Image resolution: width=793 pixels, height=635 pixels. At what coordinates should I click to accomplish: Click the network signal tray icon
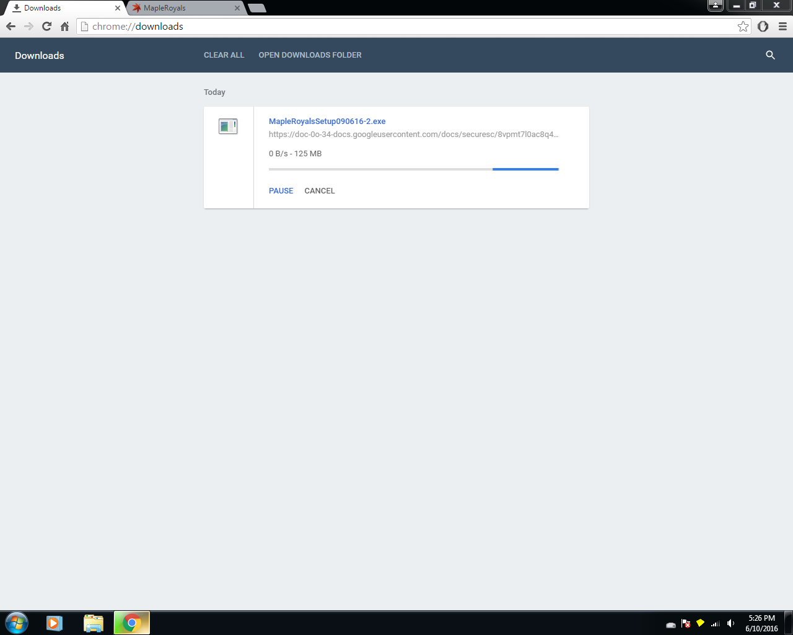[x=716, y=624]
